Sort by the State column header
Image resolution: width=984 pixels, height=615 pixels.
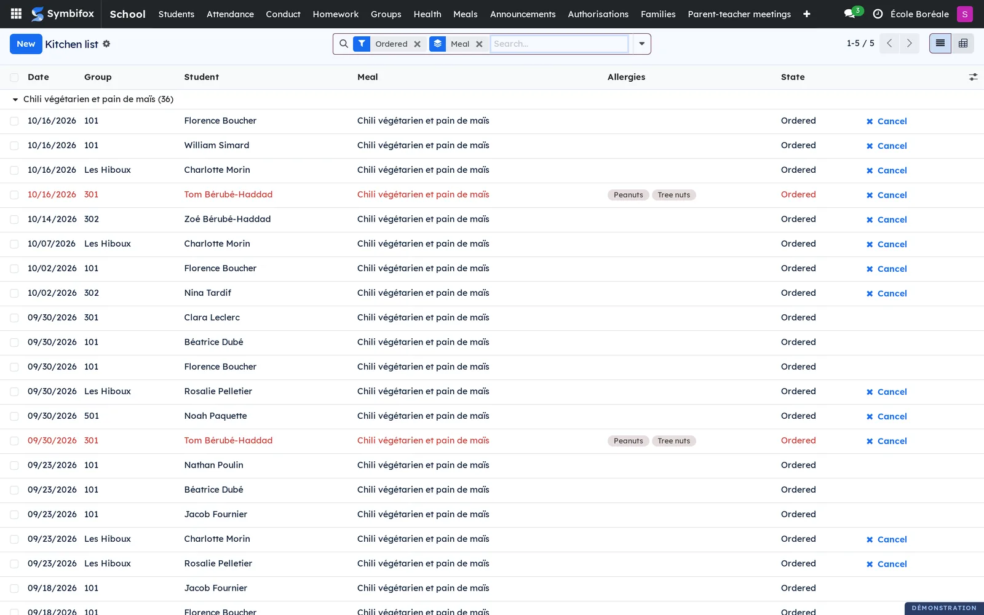(792, 77)
